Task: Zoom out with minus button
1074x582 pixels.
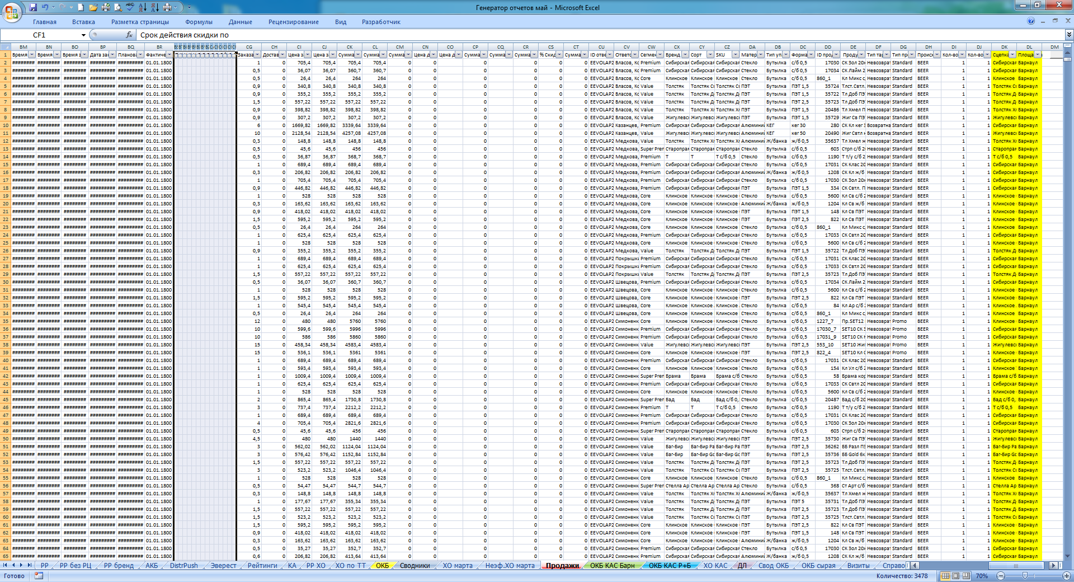Action: [x=1001, y=576]
